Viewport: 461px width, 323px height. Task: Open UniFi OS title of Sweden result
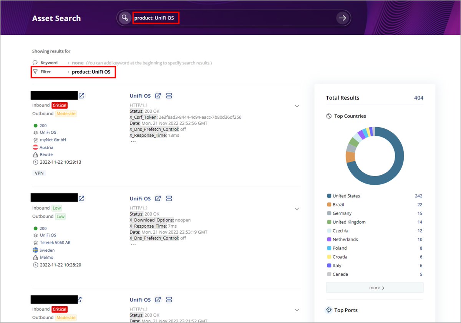tap(140, 198)
